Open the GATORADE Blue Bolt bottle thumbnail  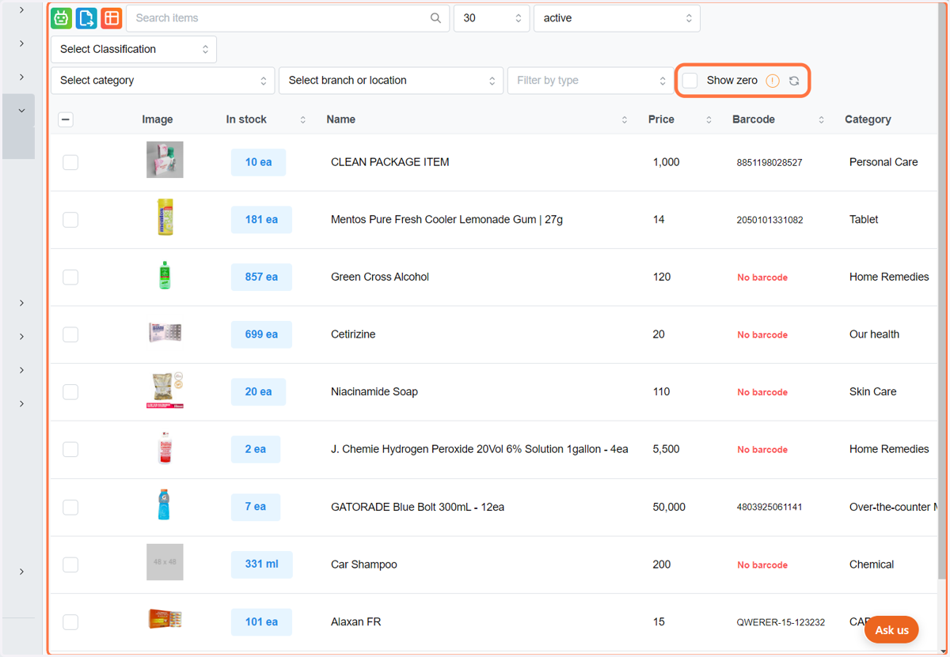tap(165, 504)
